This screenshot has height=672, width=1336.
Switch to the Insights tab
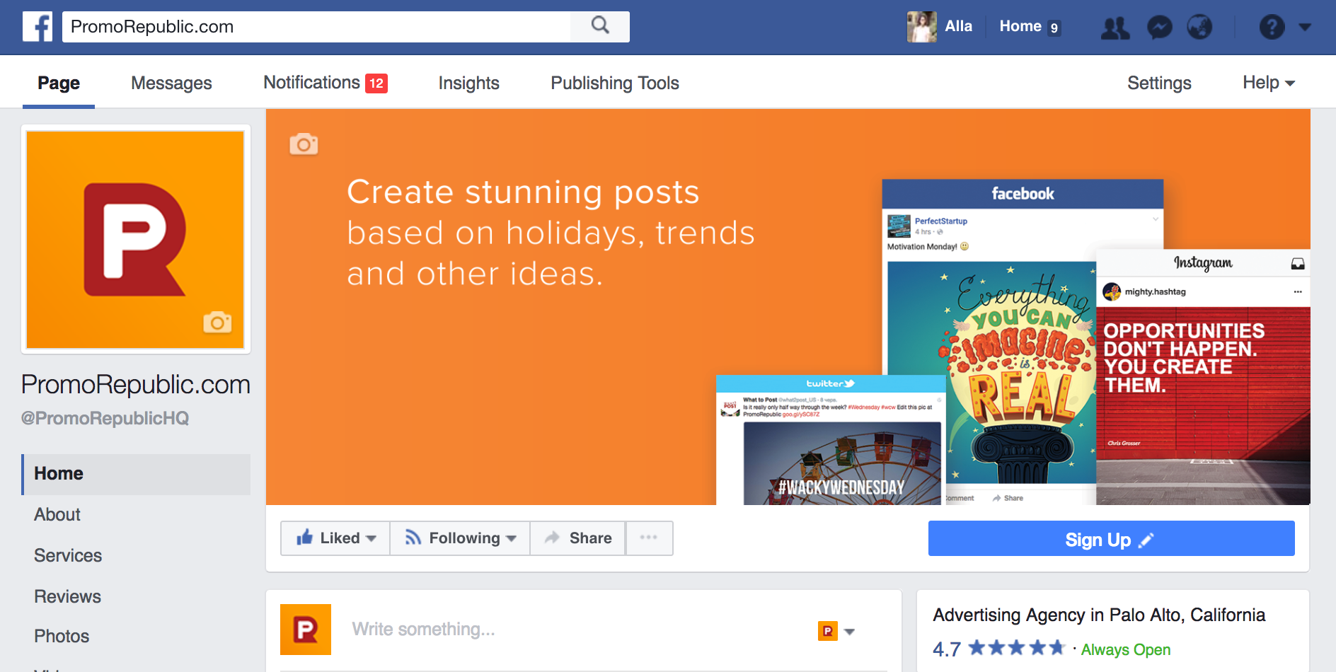(468, 83)
